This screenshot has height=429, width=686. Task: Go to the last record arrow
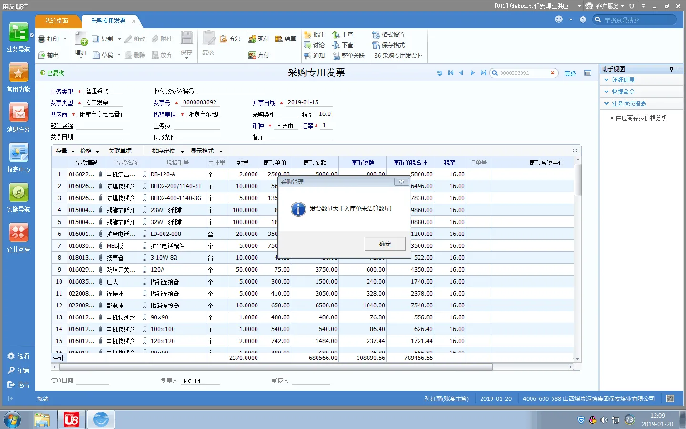point(483,73)
